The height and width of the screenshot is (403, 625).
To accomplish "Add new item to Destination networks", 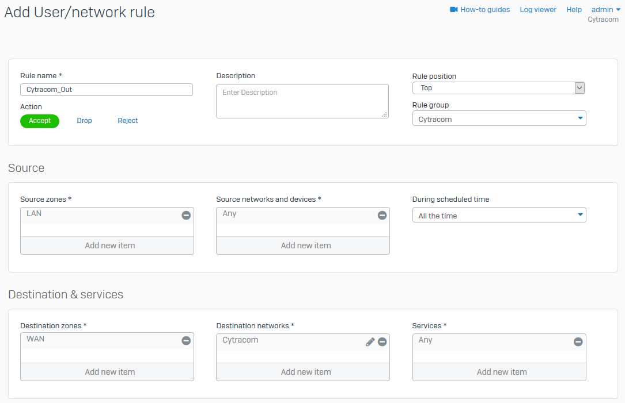I will (x=303, y=372).
